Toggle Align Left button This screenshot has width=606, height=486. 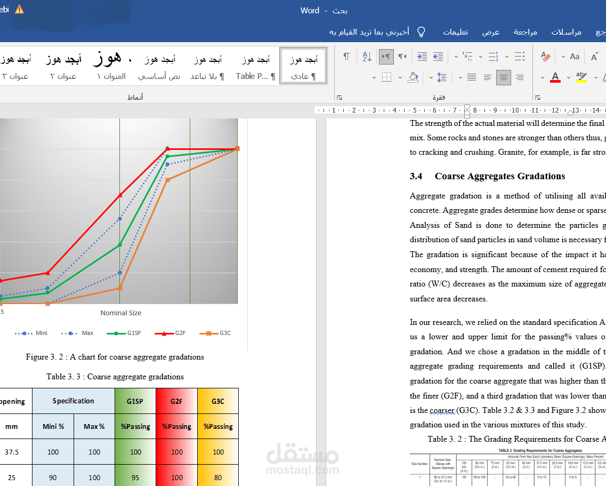pos(488,77)
